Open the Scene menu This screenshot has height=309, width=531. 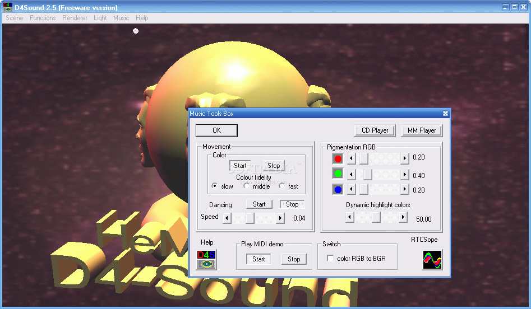[x=15, y=18]
